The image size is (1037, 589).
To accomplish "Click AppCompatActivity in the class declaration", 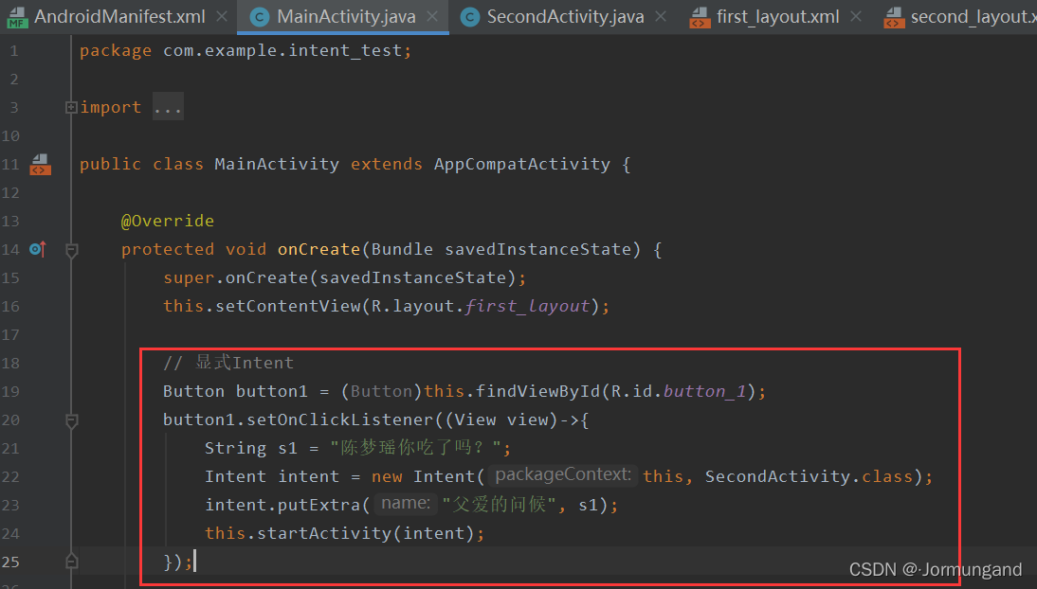I will 521,164.
